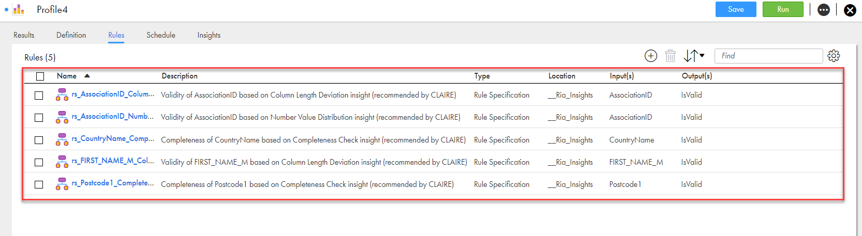Viewport: 862px width, 236px height.
Task: Click the delete trash can icon
Action: pos(670,56)
